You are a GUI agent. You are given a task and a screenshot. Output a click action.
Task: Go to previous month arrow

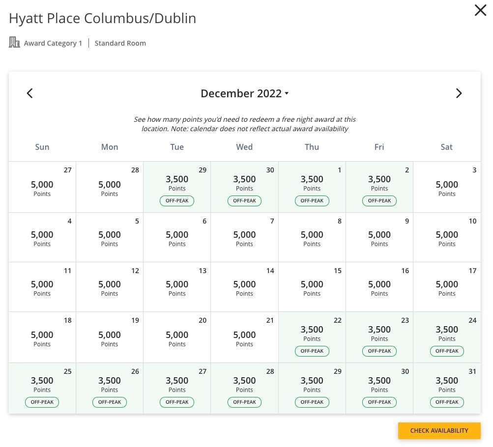tap(30, 93)
